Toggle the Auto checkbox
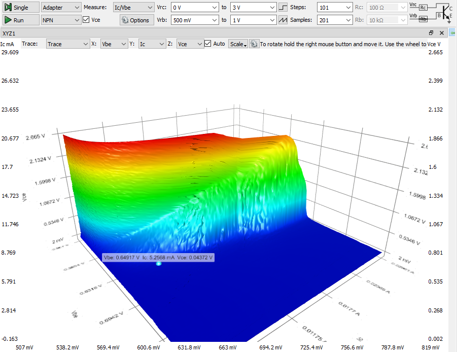The image size is (457, 352). [x=207, y=44]
